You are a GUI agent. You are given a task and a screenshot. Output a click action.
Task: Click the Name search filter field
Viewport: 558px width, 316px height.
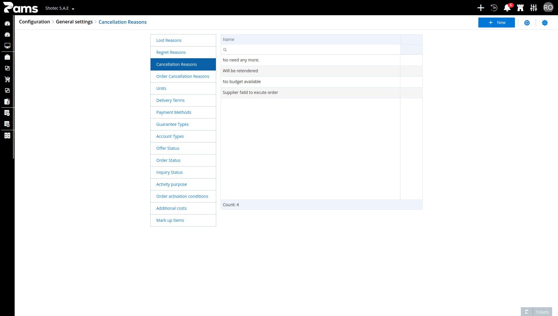[310, 50]
